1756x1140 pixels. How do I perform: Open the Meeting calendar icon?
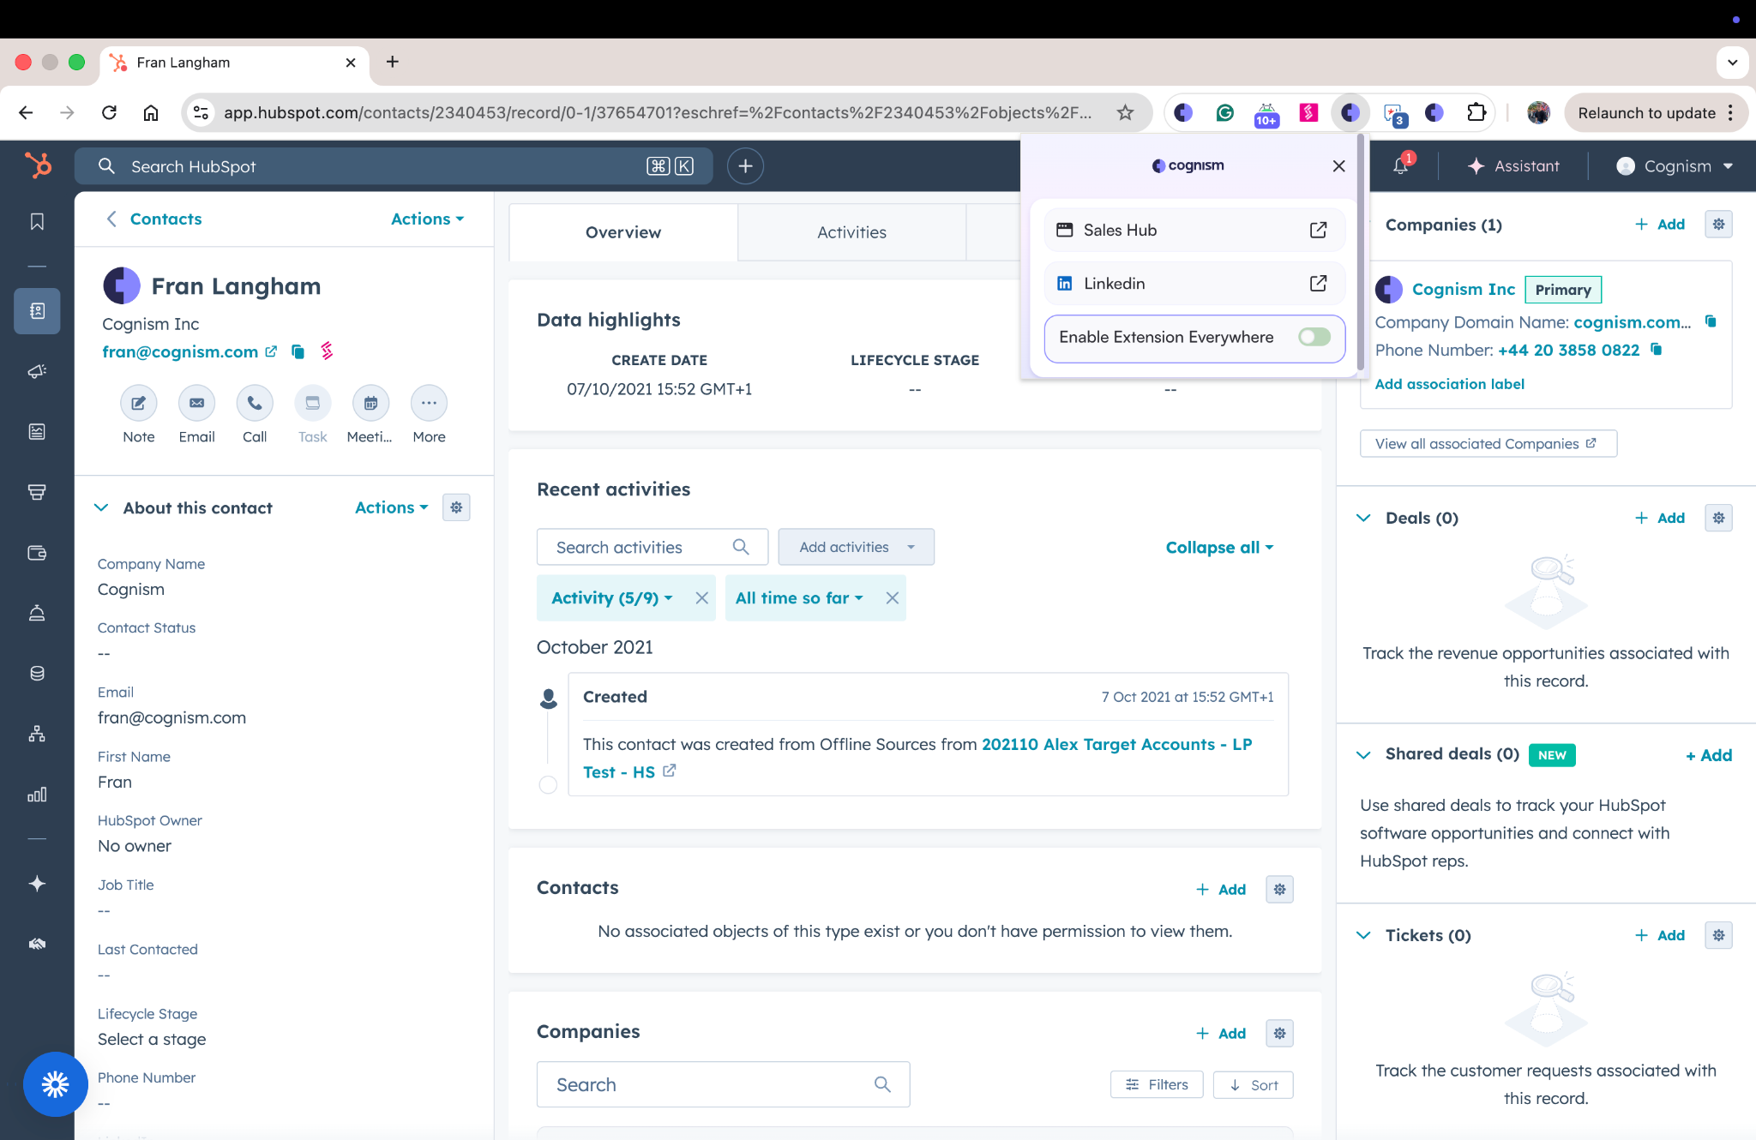[370, 403]
